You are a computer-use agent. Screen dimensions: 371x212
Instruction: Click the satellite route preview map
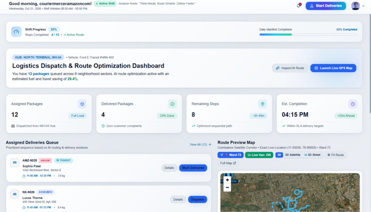[290, 192]
